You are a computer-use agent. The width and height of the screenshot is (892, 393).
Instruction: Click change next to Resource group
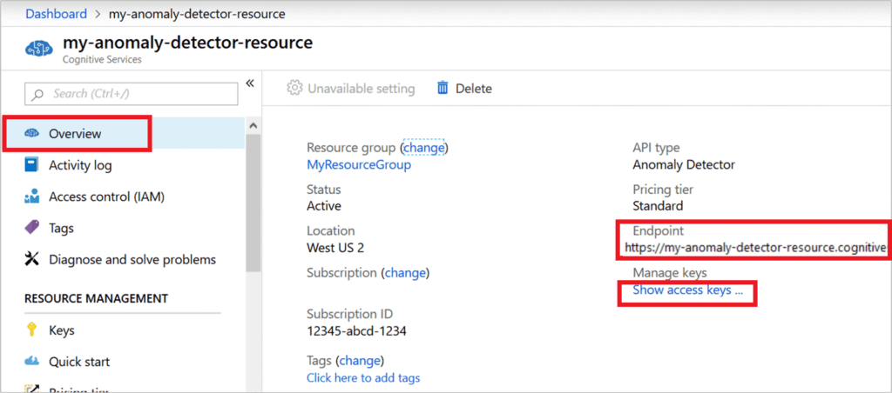pyautogui.click(x=424, y=148)
